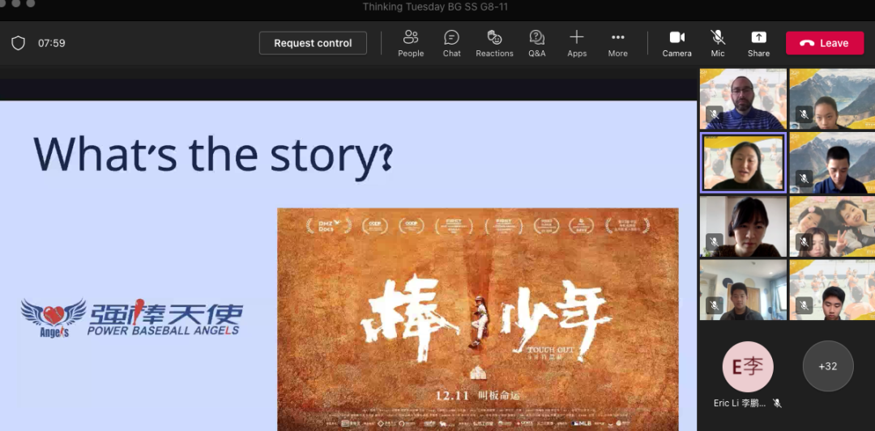Screen dimensions: 875x431
Task: Open the Chat panel
Action: tap(451, 44)
